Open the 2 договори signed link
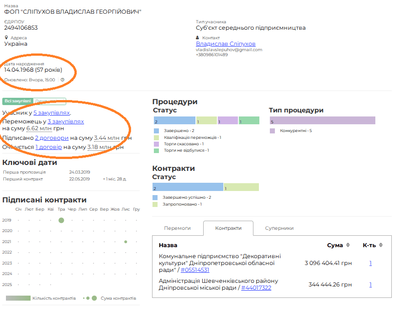This screenshot has width=400, height=318. click(x=51, y=138)
